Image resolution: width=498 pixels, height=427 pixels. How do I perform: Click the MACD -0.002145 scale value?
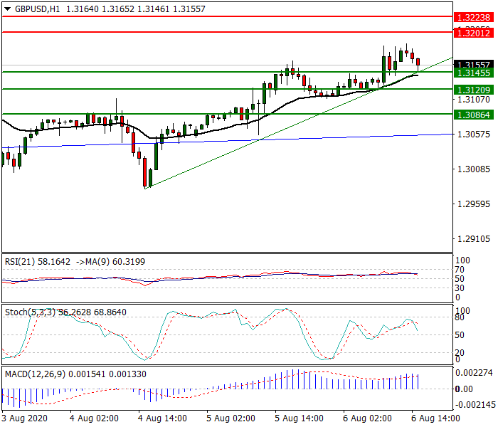tap(475, 405)
